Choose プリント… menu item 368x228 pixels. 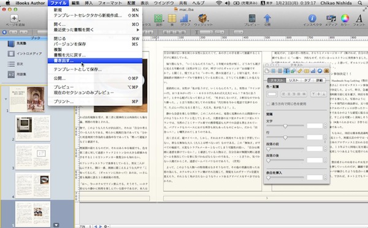[95, 102]
